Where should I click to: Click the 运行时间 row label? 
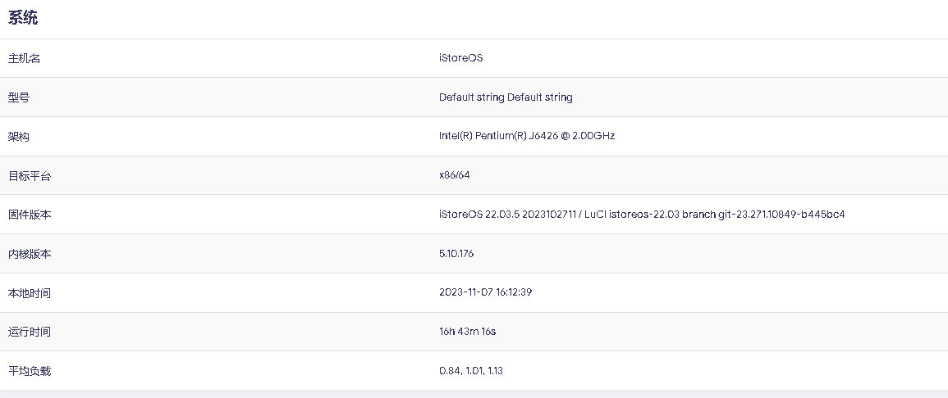pyautogui.click(x=30, y=332)
